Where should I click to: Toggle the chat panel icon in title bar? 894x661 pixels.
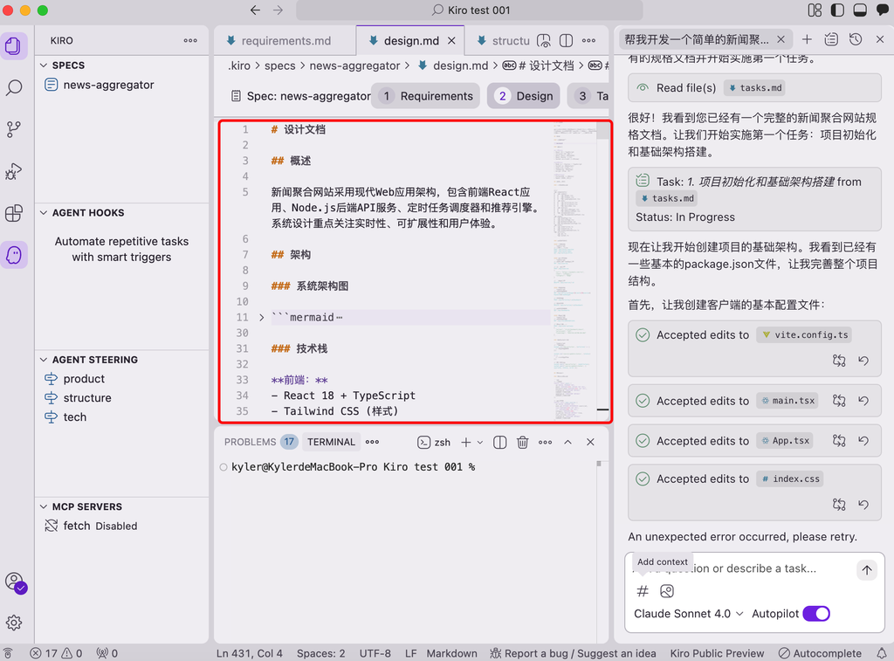pos(882,10)
